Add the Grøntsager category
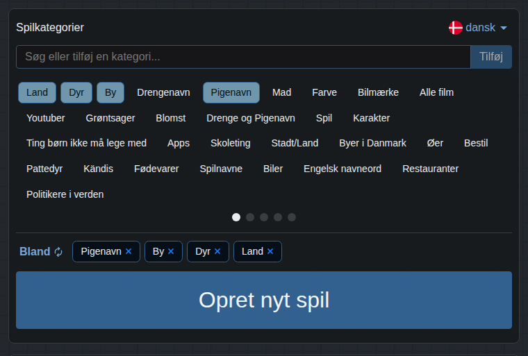Screen dimensions: 528x356 coord(110,118)
